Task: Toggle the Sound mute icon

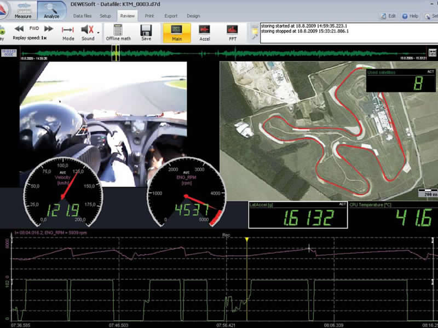Action: pyautogui.click(x=87, y=30)
